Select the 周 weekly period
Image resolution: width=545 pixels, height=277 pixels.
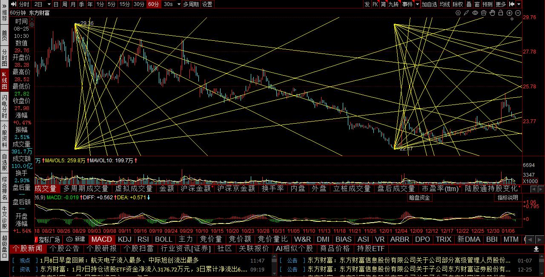[65, 4]
